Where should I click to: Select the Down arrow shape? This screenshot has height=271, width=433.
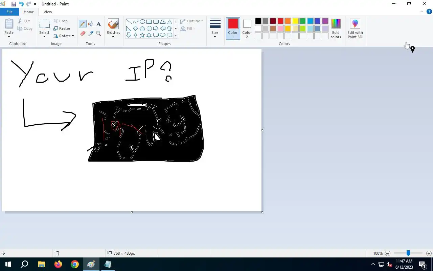(x=129, y=35)
